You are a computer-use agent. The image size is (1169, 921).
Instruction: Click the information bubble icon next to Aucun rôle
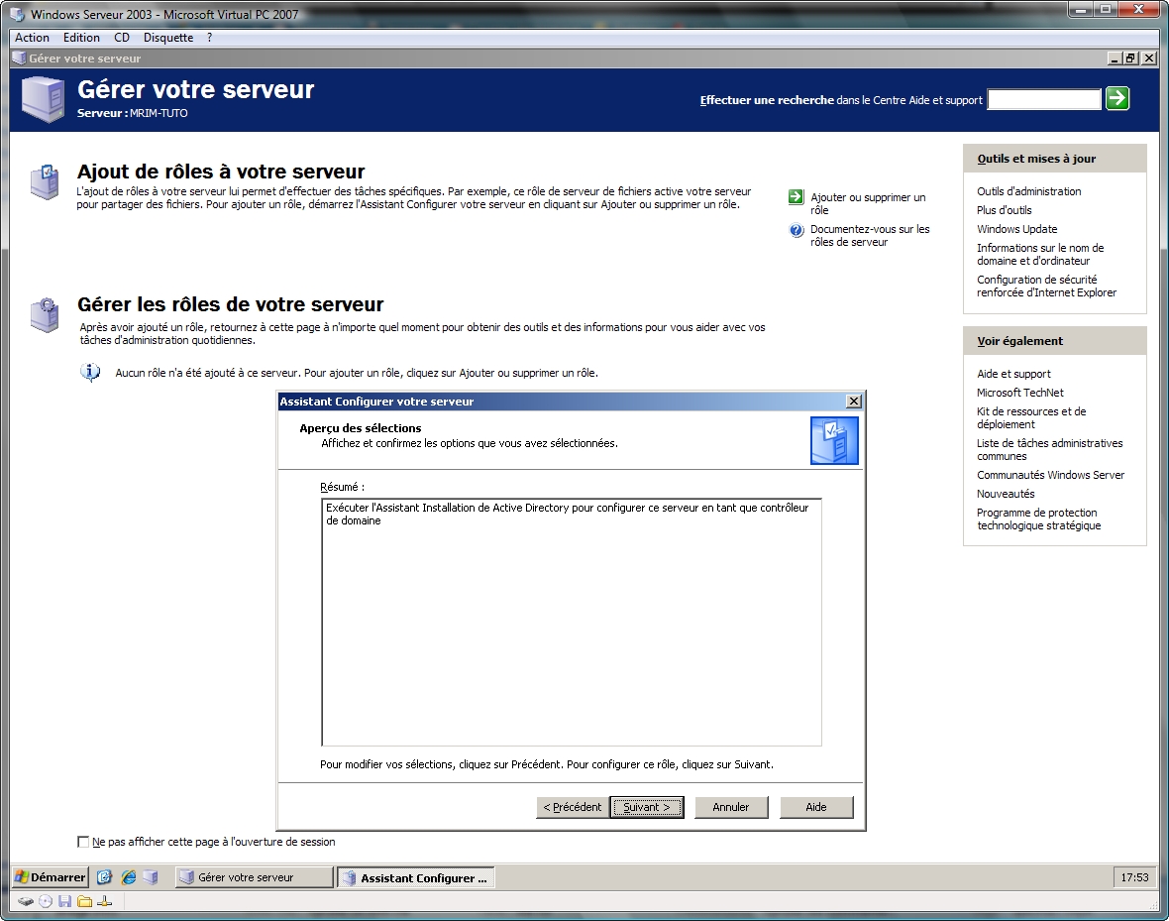click(x=90, y=372)
